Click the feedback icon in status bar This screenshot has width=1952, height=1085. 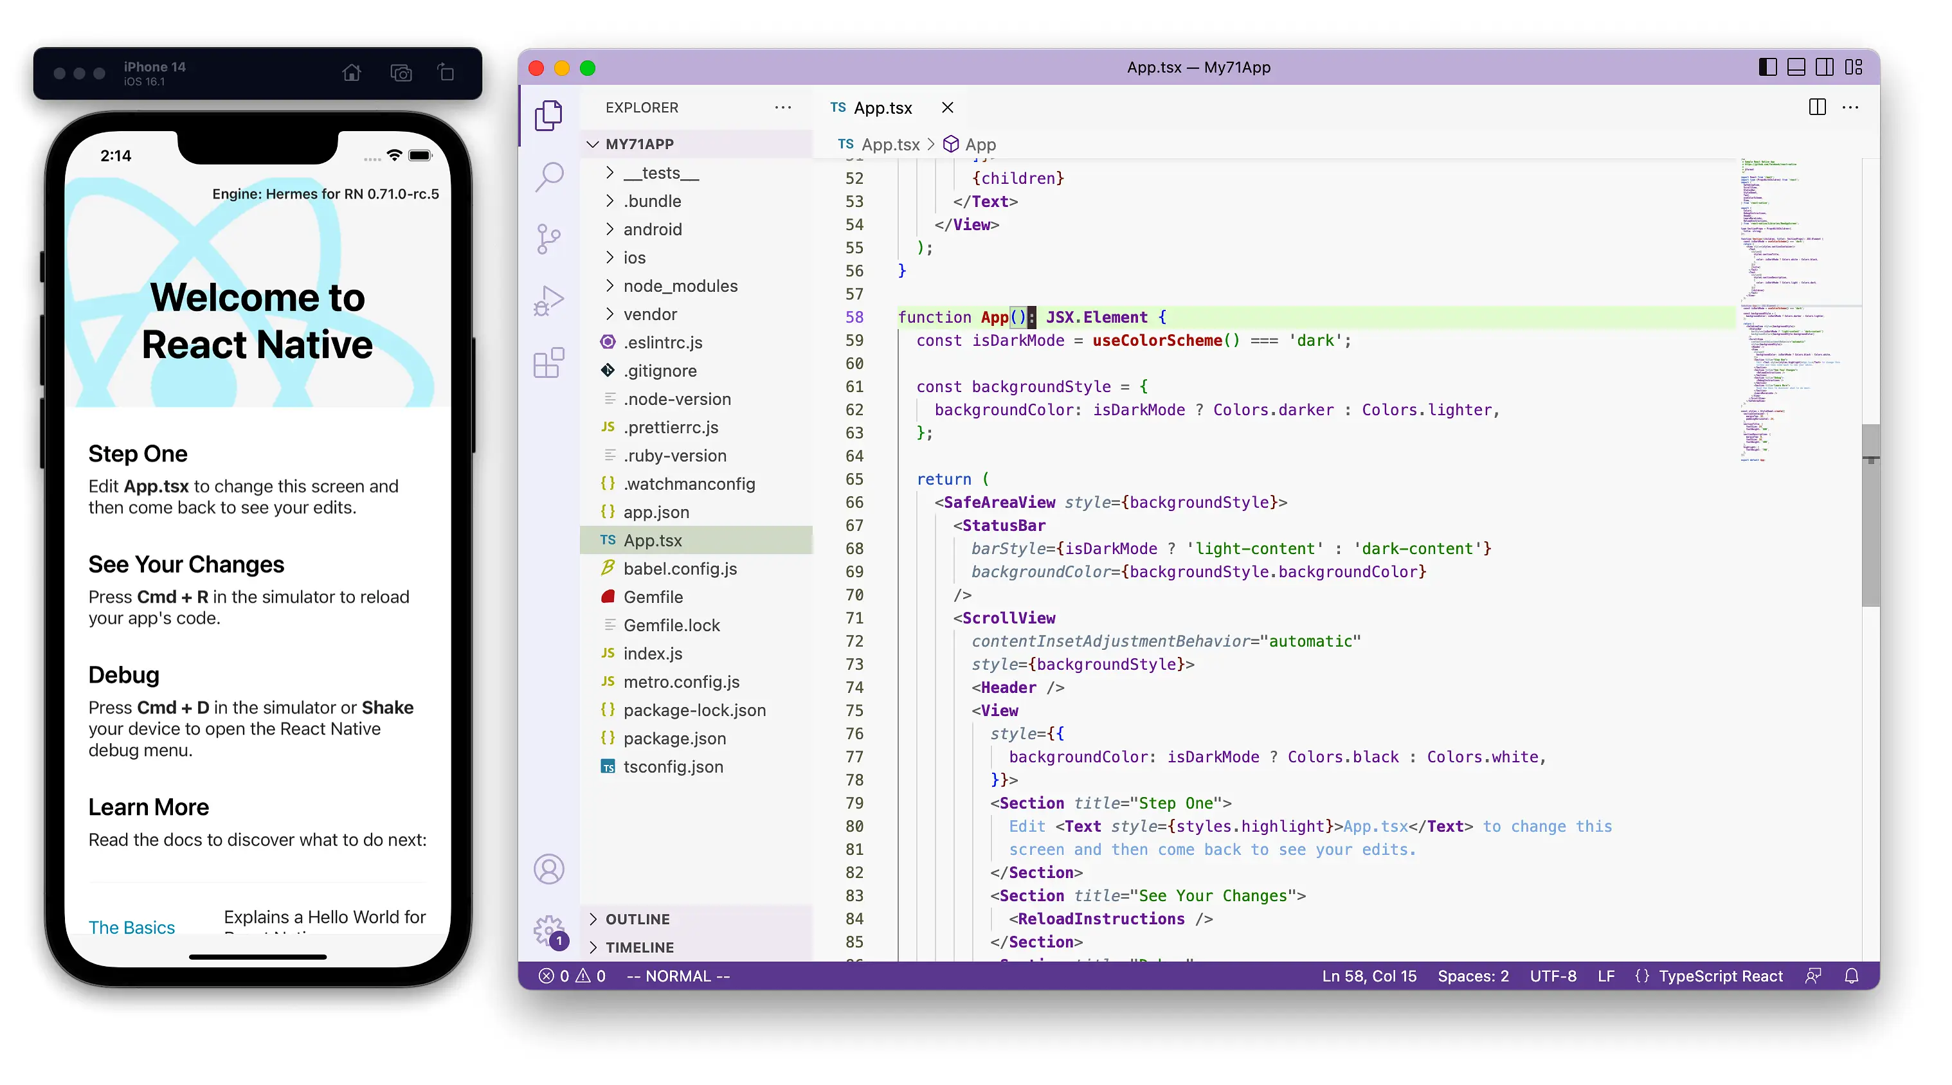[x=1812, y=976]
